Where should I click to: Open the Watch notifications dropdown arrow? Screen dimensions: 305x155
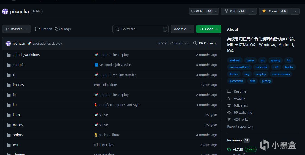point(216,11)
